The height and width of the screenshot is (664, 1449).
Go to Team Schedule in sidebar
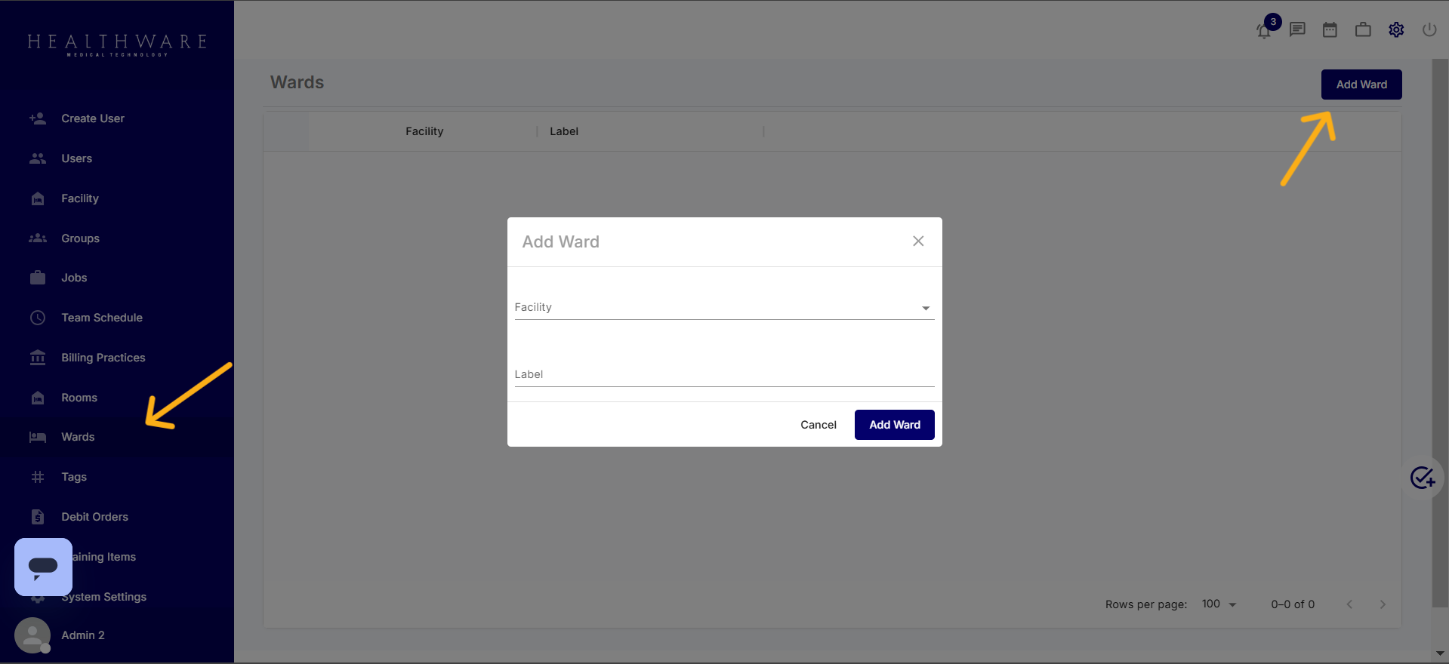tap(102, 318)
